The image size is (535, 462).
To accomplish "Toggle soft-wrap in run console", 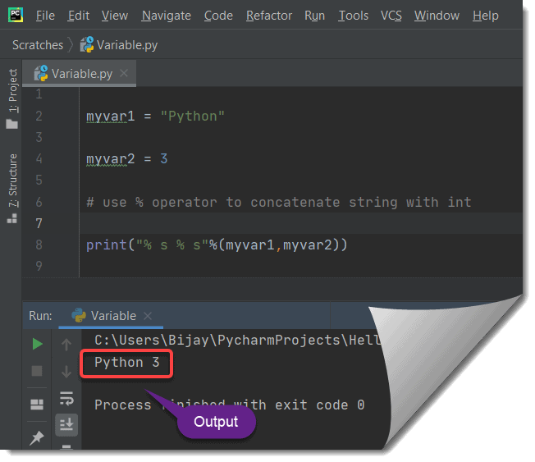I will tap(66, 398).
